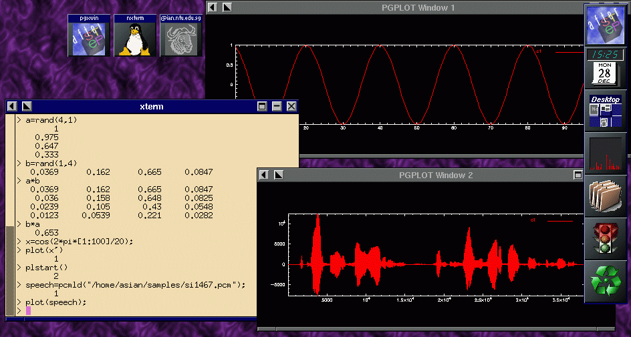Click PGPLOT Window 1 diagonal-triangle title button
631x337 pixels.
tap(227, 7)
